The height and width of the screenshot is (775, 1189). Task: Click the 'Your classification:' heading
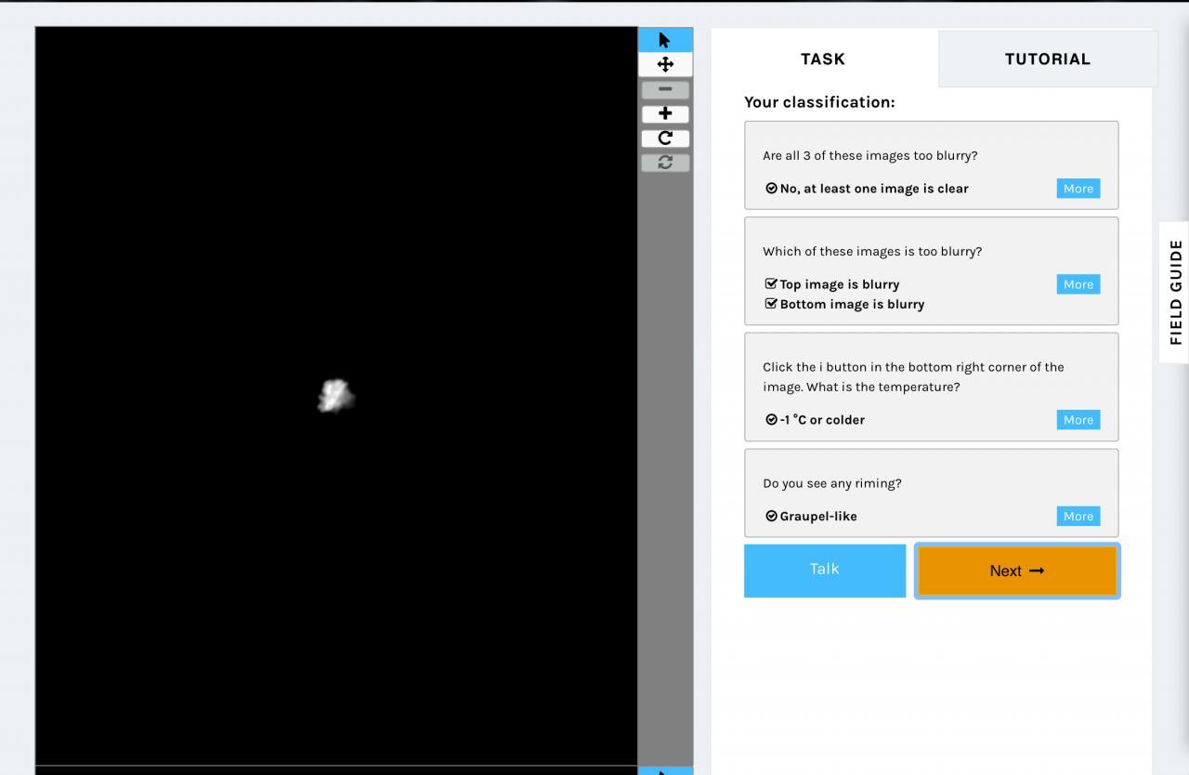click(819, 102)
